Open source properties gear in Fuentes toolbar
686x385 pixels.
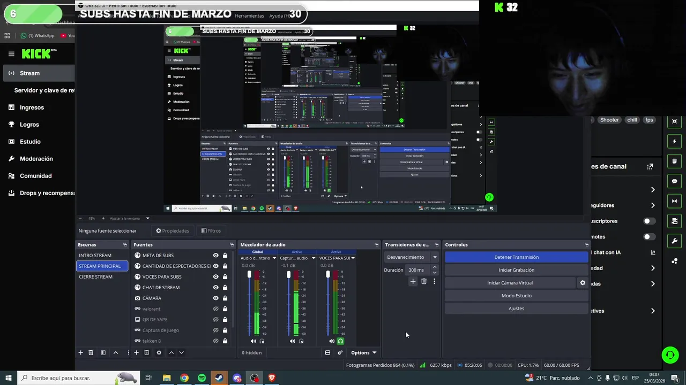pyautogui.click(x=159, y=352)
